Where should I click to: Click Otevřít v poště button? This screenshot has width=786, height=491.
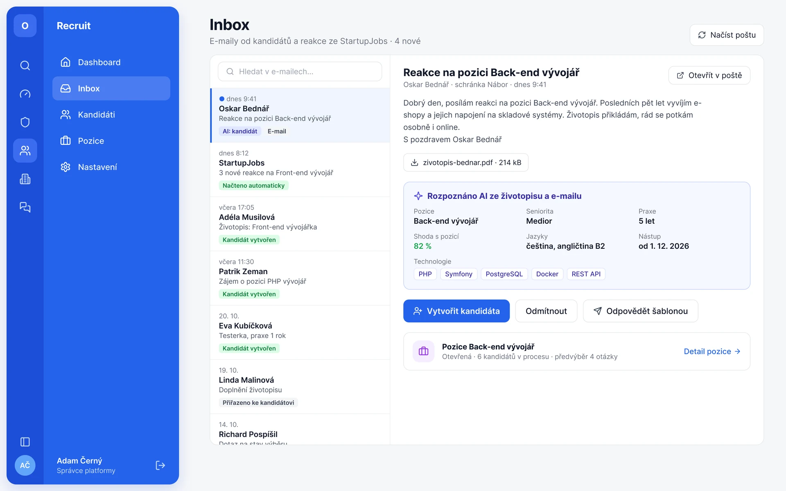coord(709,75)
